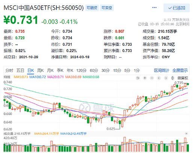Toggle the 已添加 watchlist button

(176, 8)
